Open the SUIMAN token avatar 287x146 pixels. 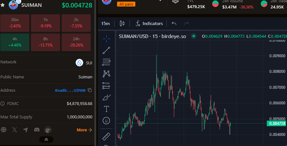13,5
